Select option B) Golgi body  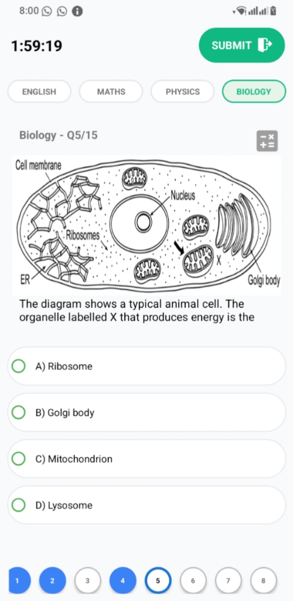click(x=146, y=413)
